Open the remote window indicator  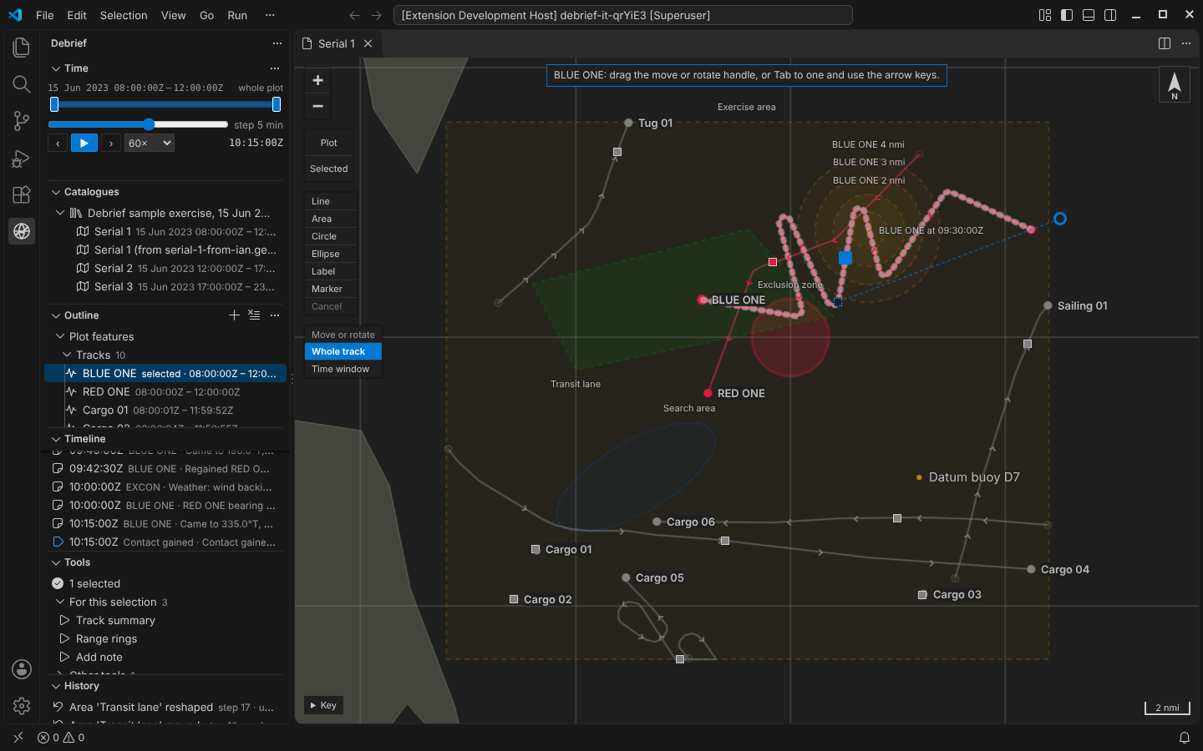(18, 738)
